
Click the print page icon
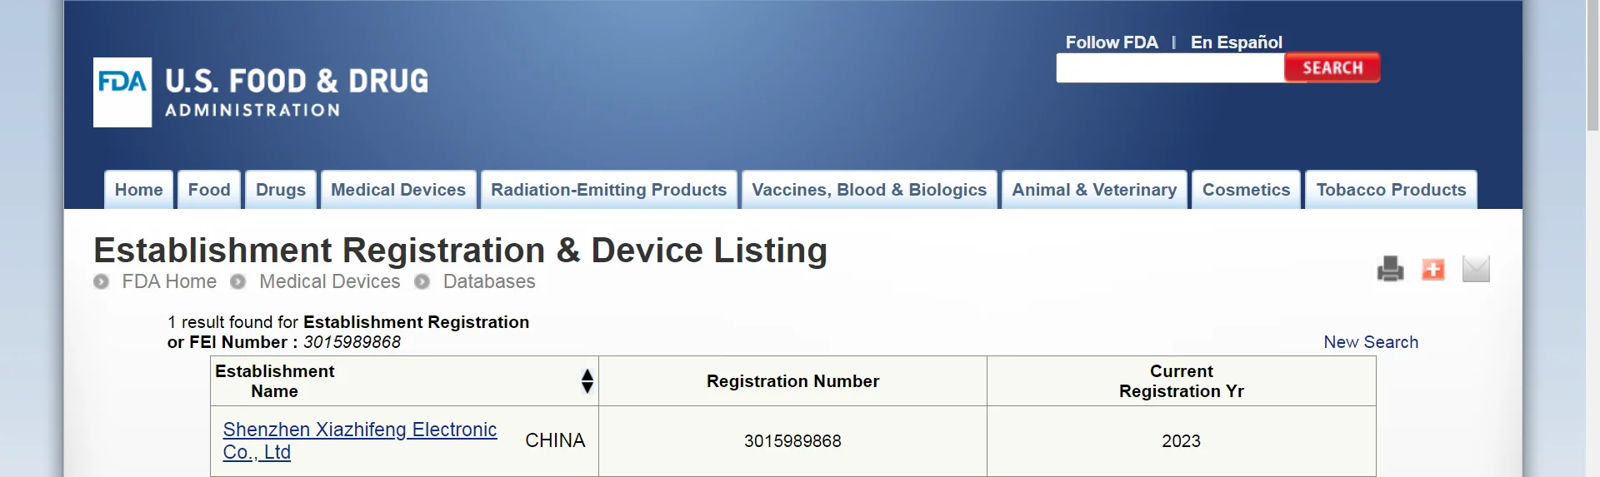(x=1390, y=269)
